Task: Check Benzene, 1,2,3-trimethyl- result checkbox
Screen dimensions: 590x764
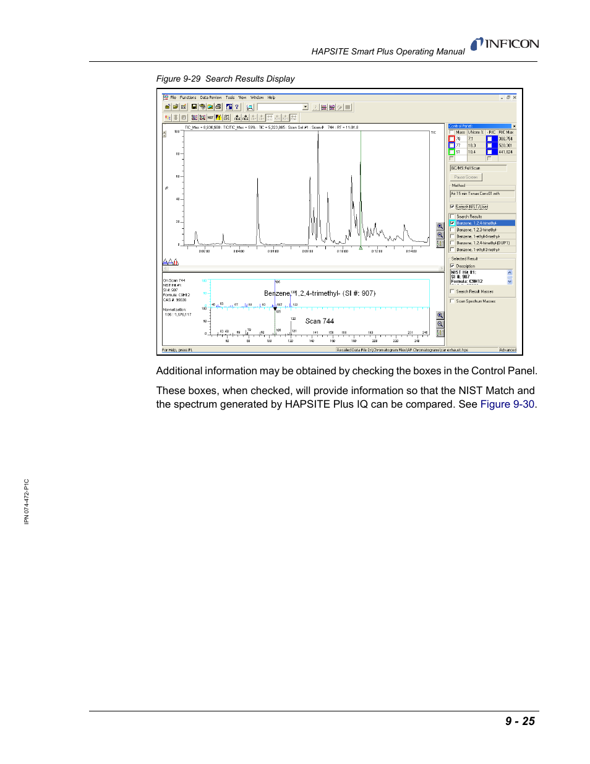Action: [x=452, y=230]
